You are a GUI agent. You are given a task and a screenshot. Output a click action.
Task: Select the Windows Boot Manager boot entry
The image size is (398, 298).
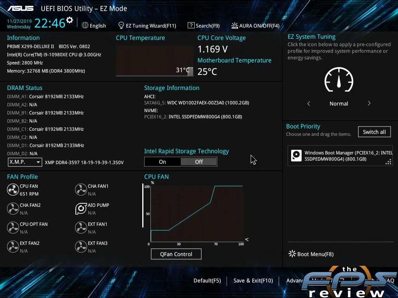340,156
